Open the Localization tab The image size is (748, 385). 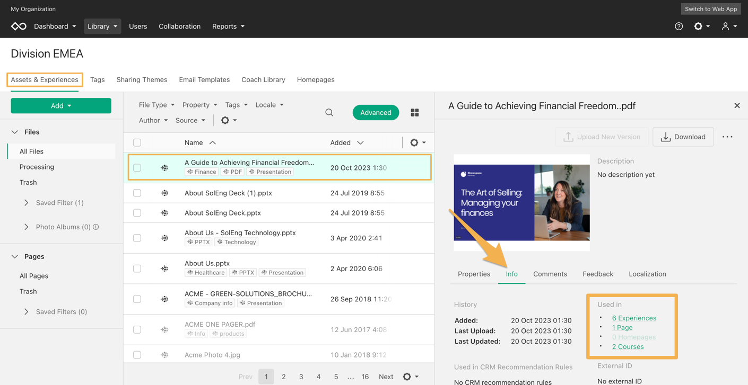tap(647, 274)
